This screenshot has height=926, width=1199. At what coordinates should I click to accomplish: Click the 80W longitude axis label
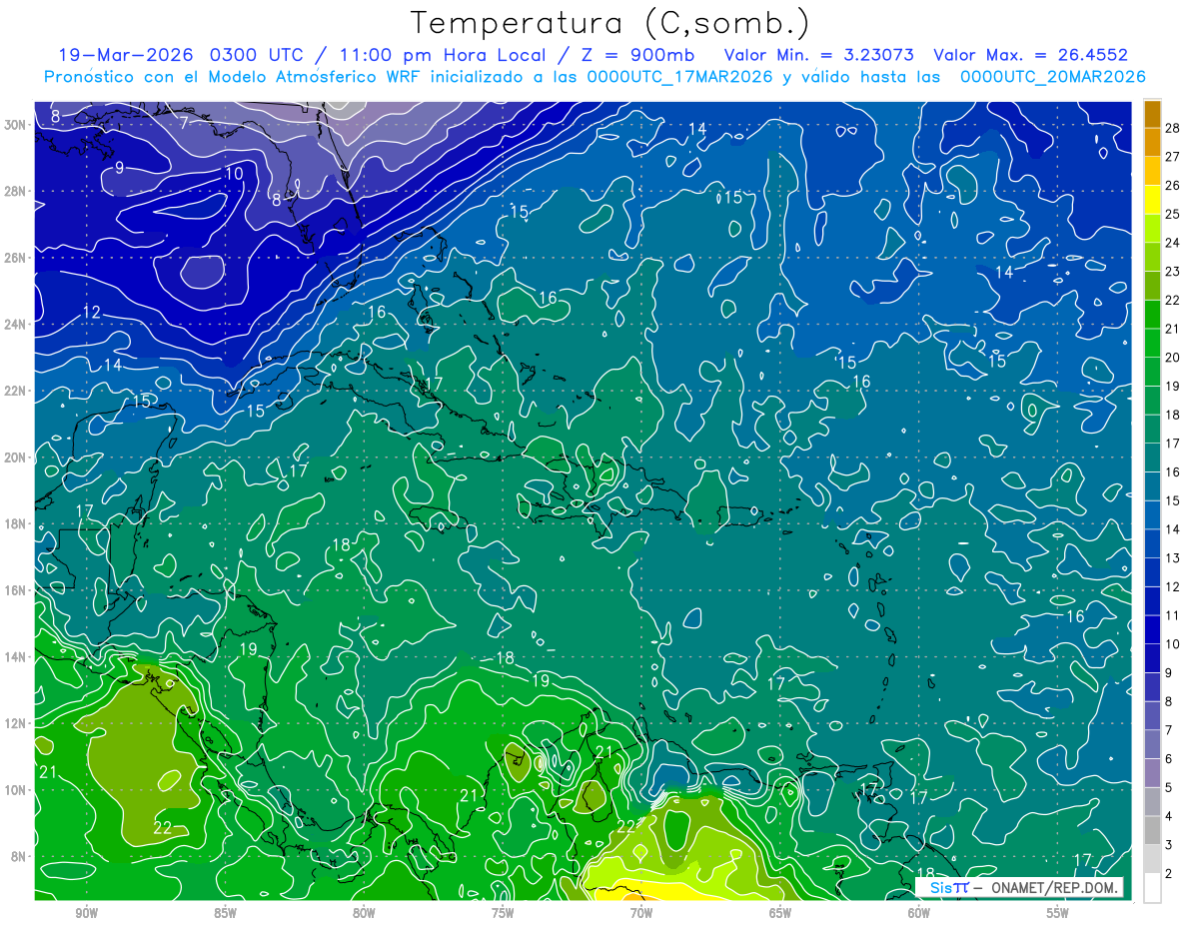pyautogui.click(x=364, y=913)
